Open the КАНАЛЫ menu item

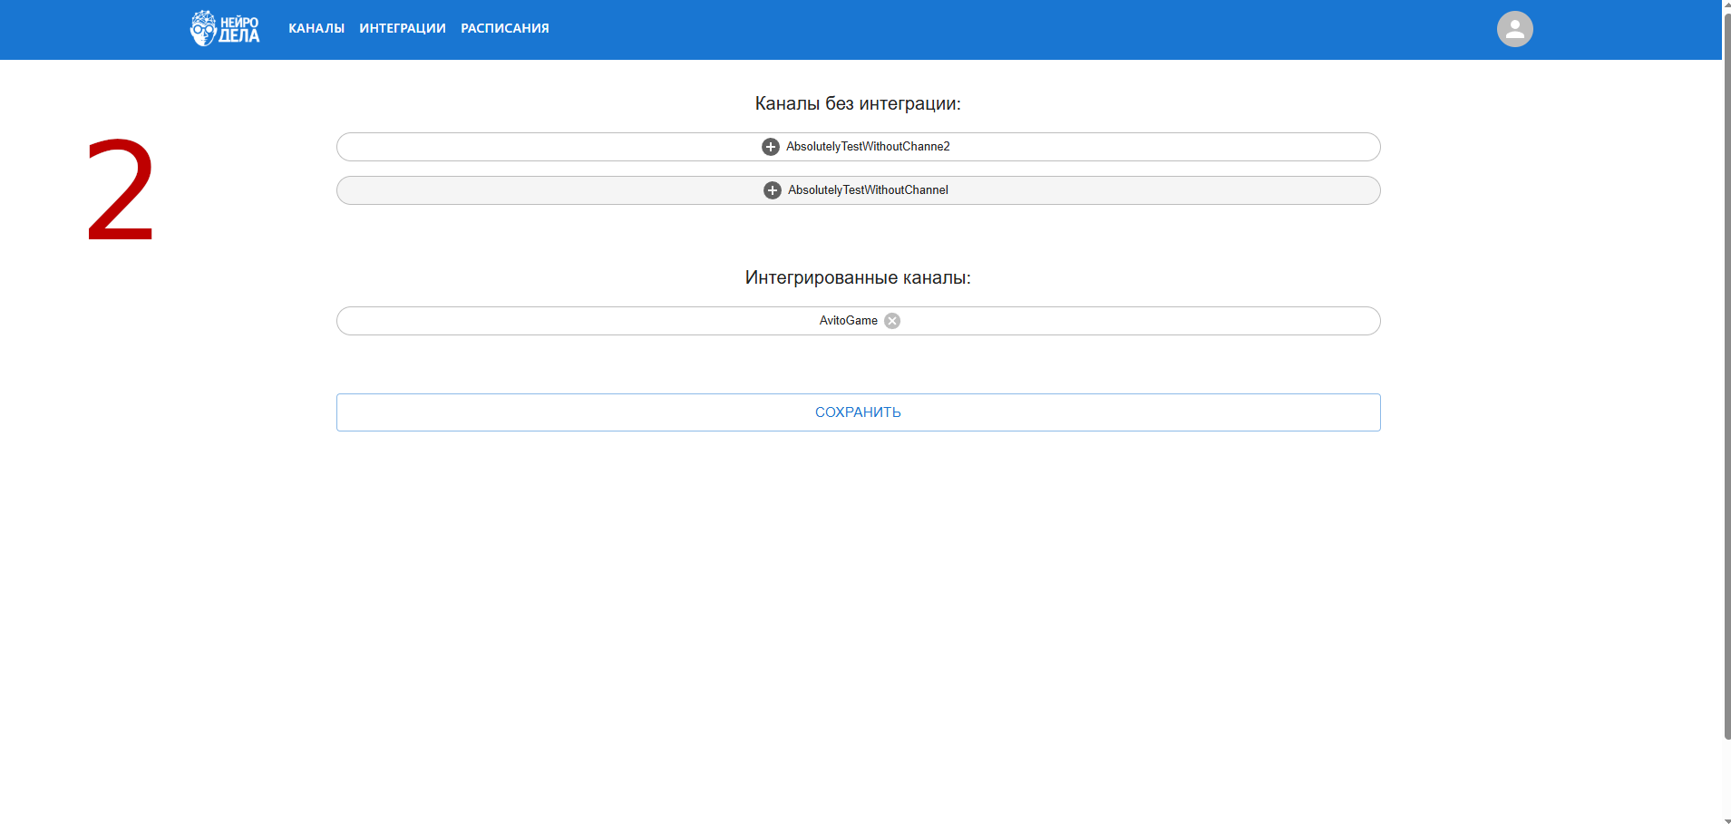(x=316, y=29)
